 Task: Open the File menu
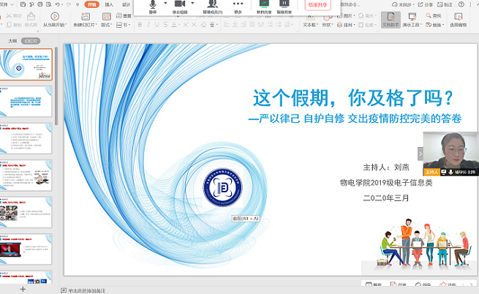click(x=4, y=4)
